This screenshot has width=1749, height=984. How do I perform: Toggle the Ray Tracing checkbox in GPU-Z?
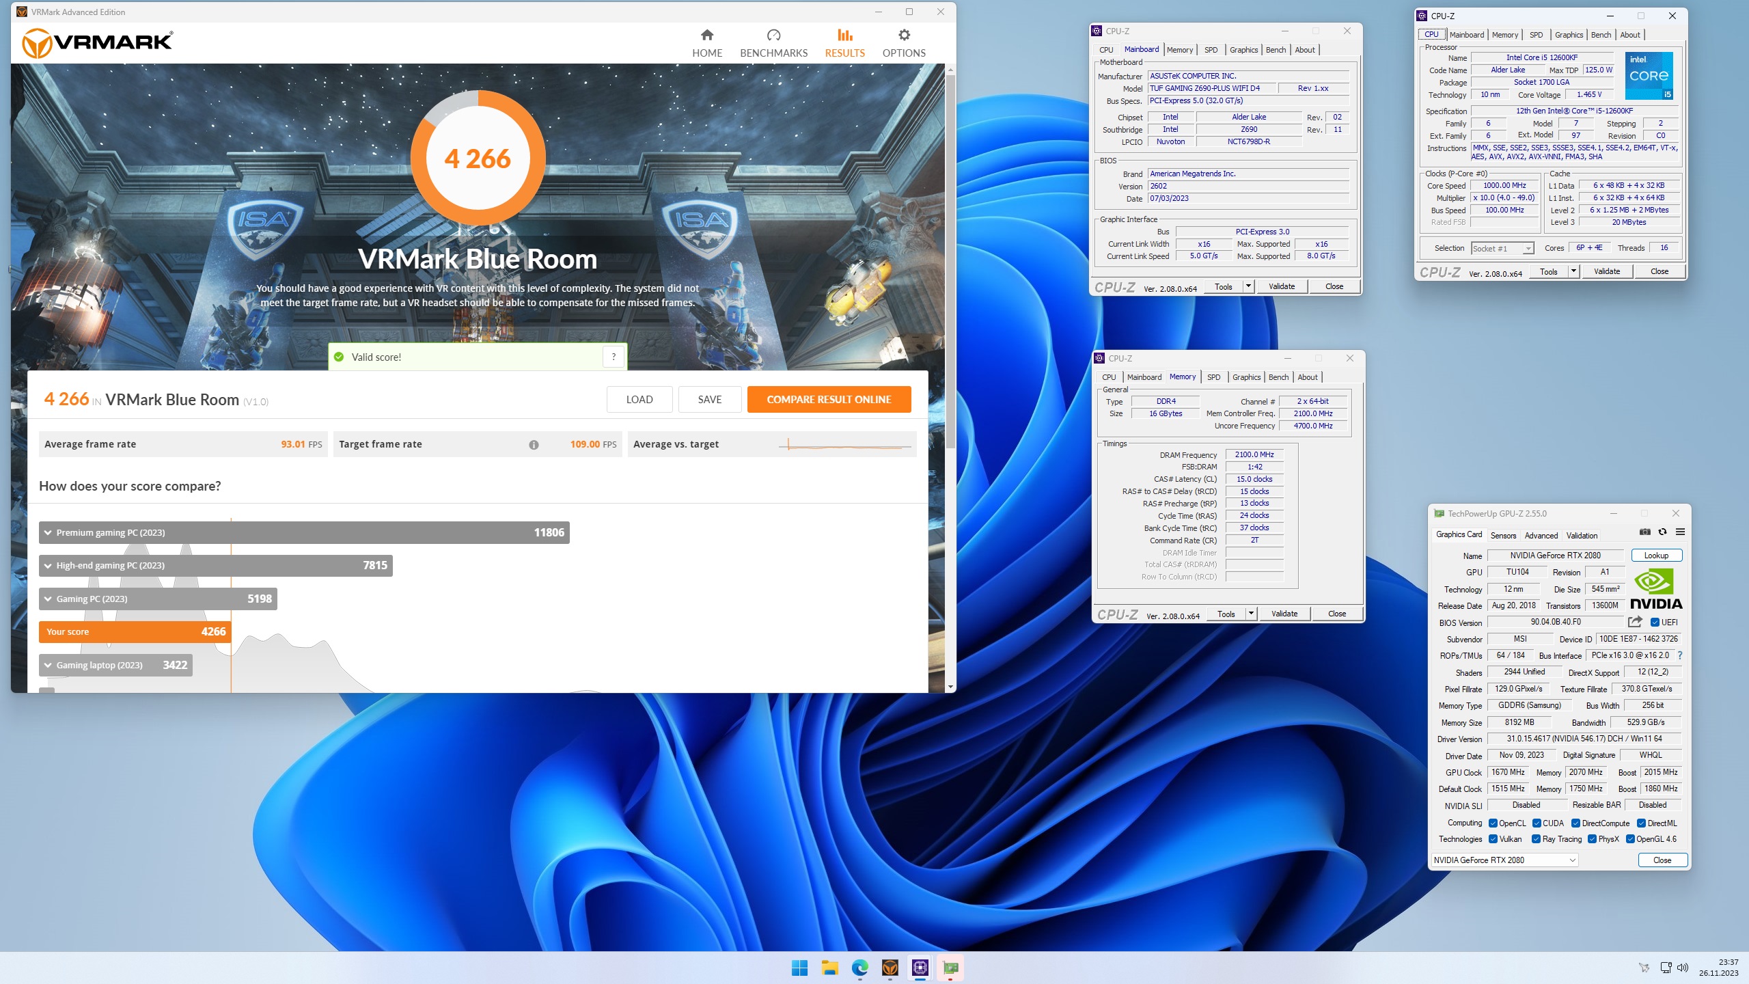tap(1536, 839)
